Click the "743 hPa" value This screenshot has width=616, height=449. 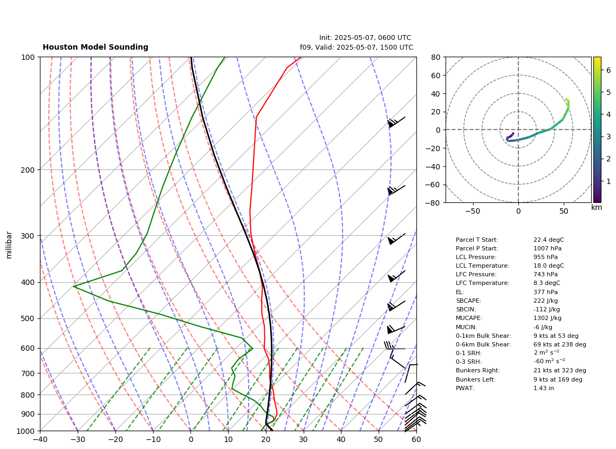coord(545,275)
